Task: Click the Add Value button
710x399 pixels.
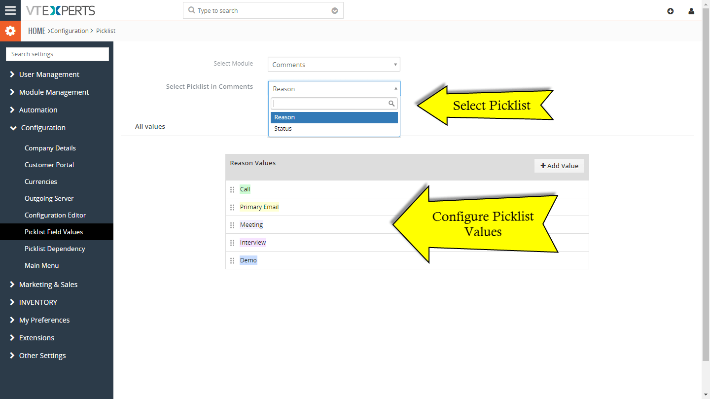Action: (559, 165)
